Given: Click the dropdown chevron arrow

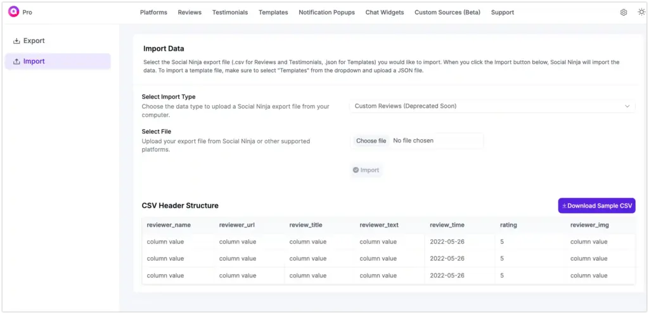Looking at the screenshot, I should [627, 106].
